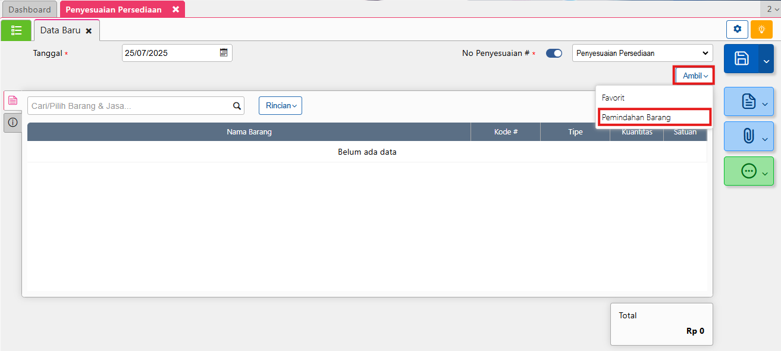Click the document icon on right panel
The width and height of the screenshot is (781, 351).
748,102
